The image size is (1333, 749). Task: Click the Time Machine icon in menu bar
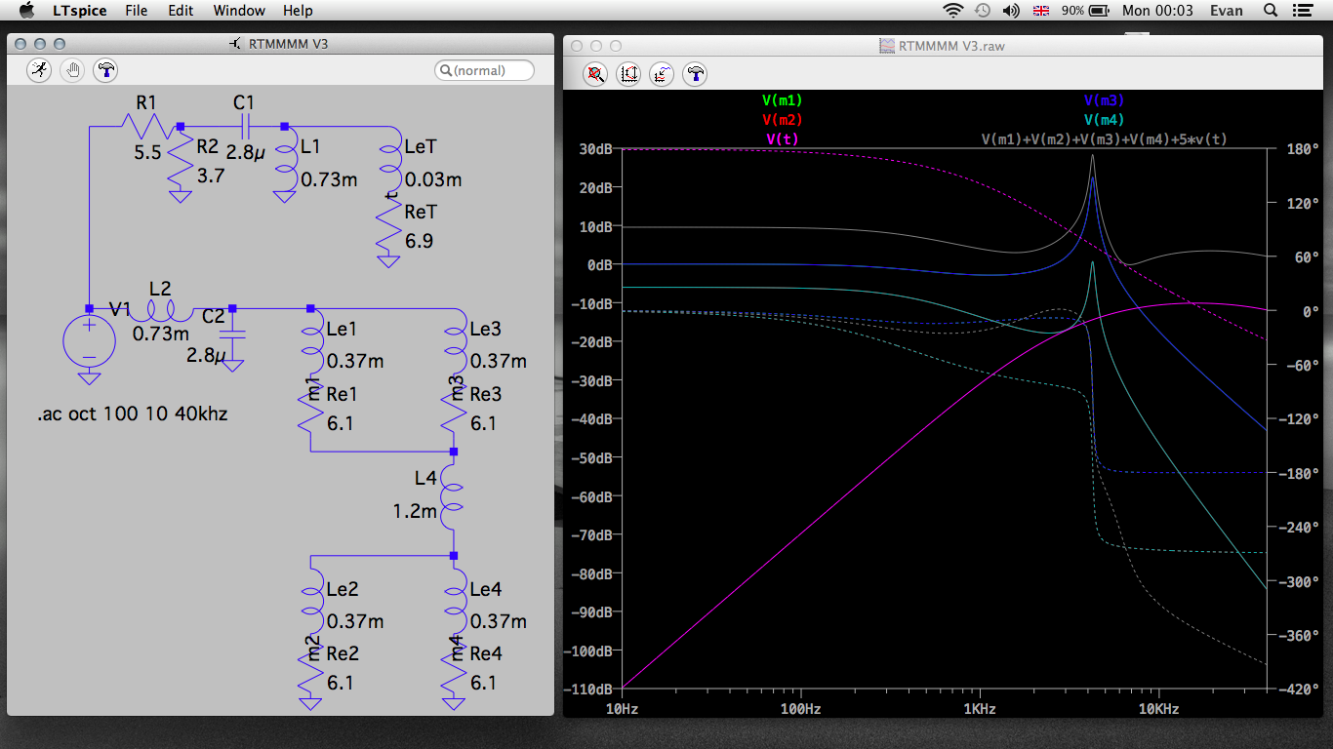(983, 11)
